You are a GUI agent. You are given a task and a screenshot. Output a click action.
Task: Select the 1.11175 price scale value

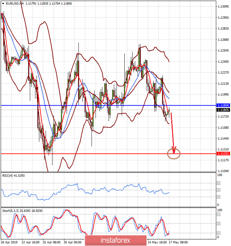coord(223,160)
